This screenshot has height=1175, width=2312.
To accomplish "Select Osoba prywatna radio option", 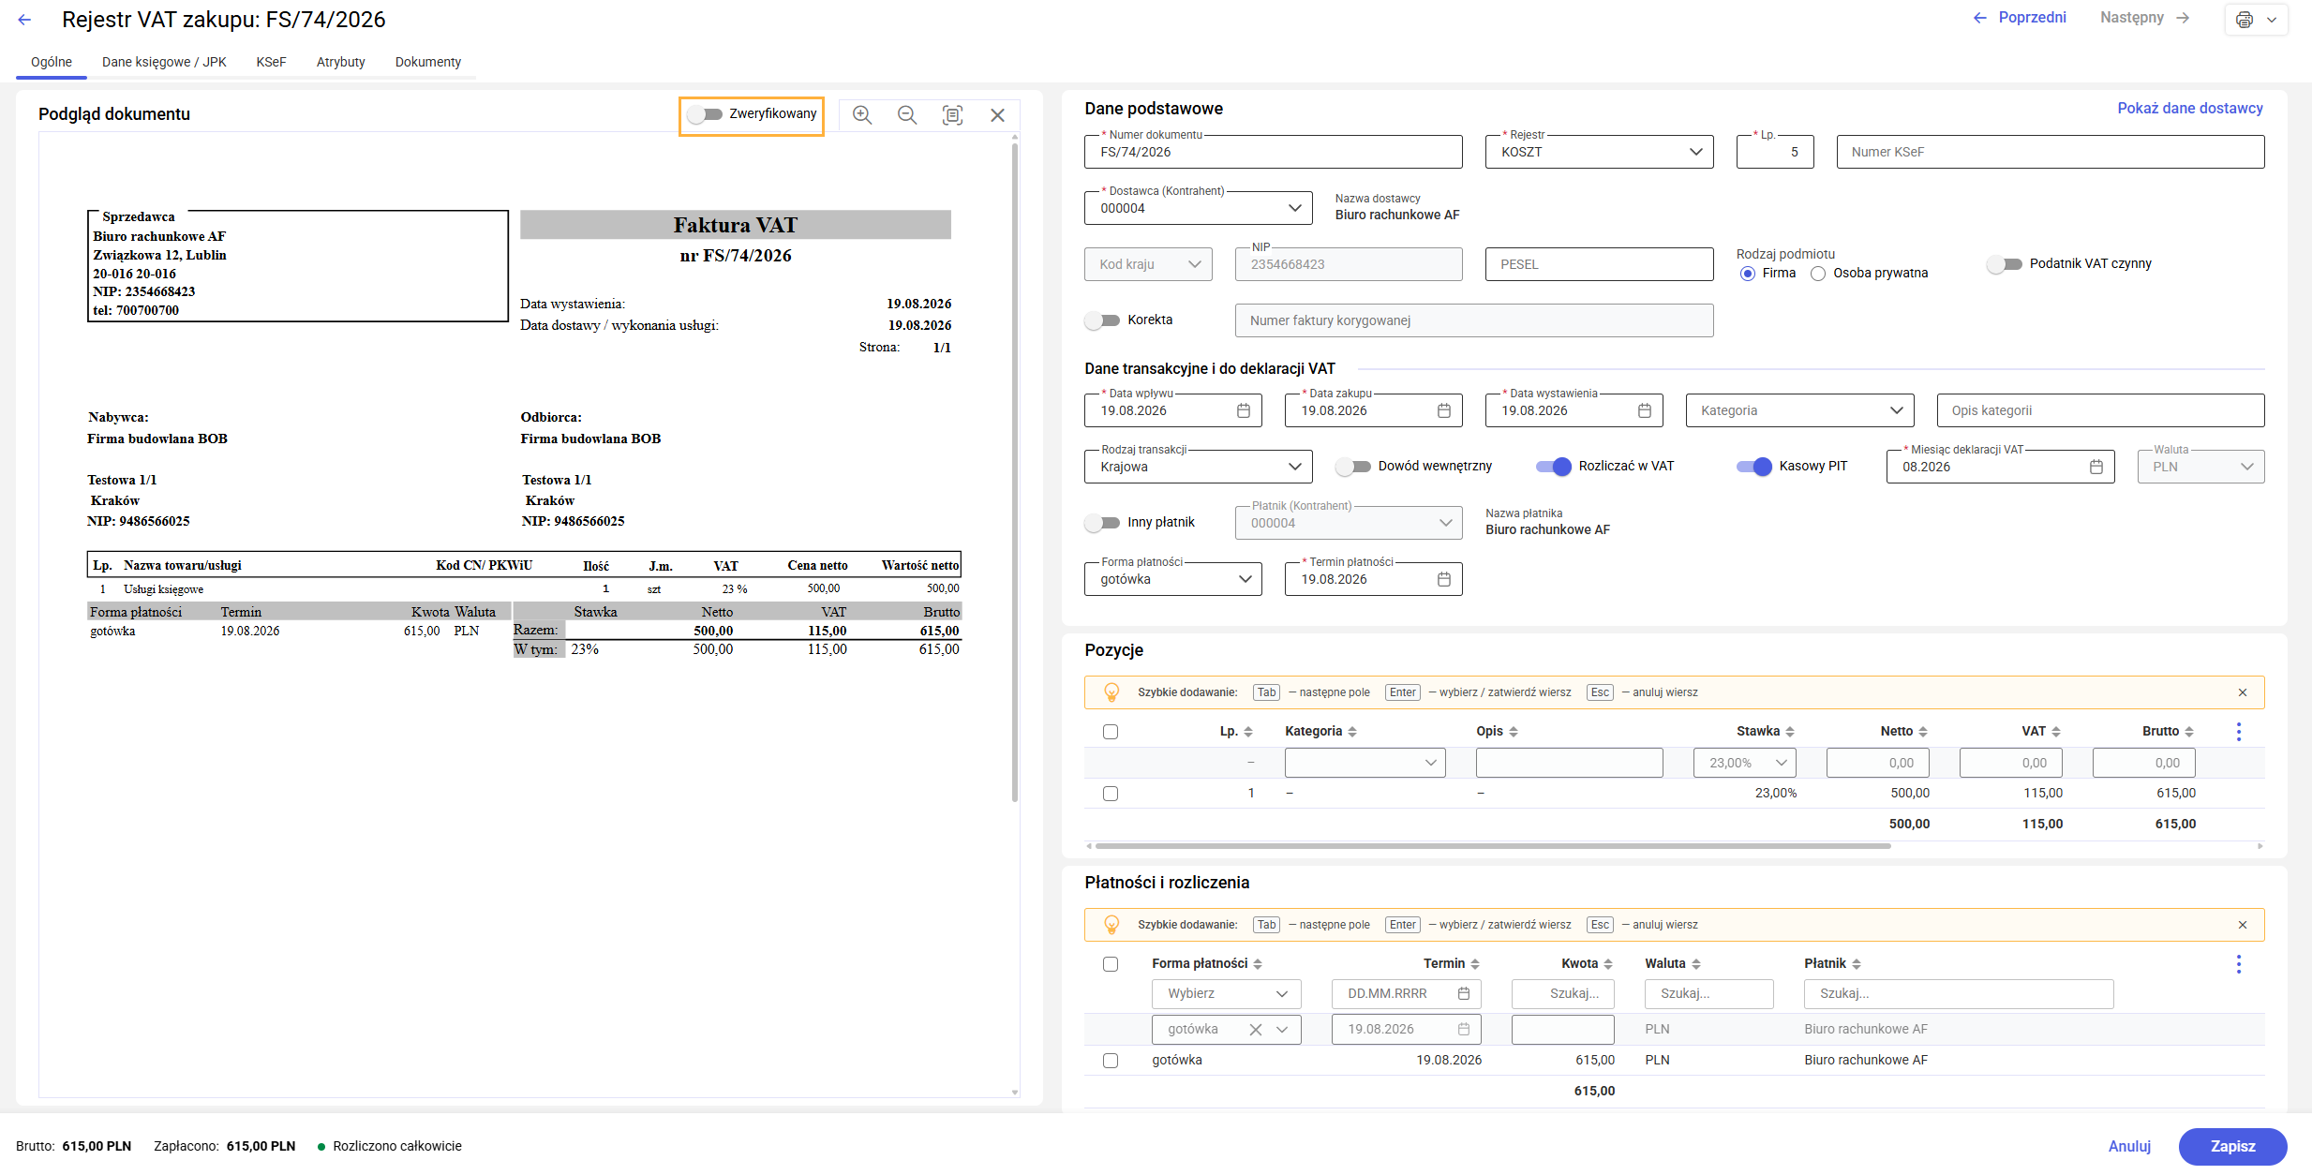I will pos(1818,274).
